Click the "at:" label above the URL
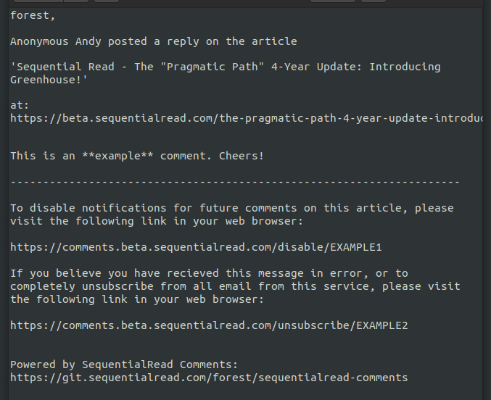The height and width of the screenshot is (400, 491). click(20, 105)
